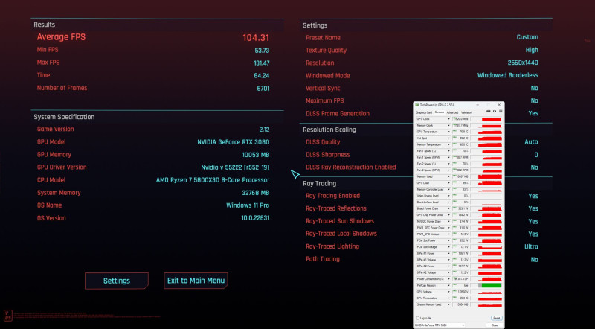Click the OS Name value Windows 11 Pro
This screenshot has width=595, height=329.
pos(248,205)
